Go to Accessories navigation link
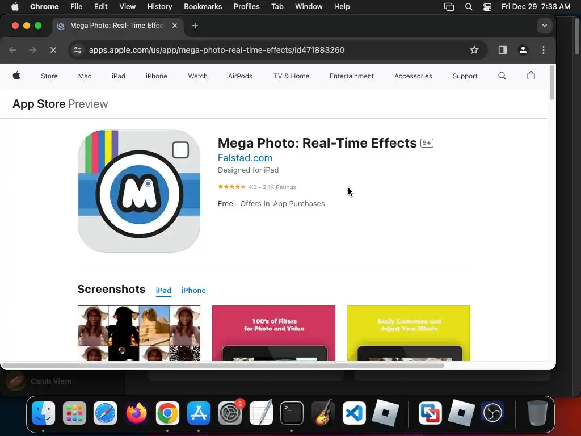The width and height of the screenshot is (581, 436). (x=413, y=76)
